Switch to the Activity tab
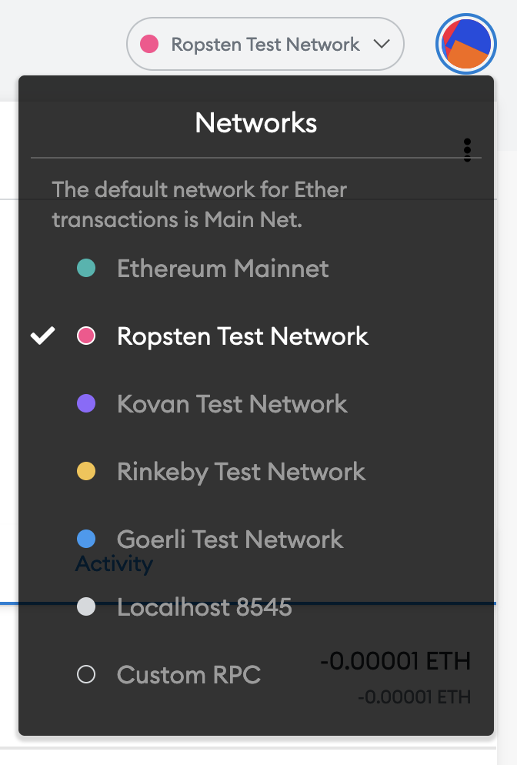The image size is (517, 765). tap(113, 563)
